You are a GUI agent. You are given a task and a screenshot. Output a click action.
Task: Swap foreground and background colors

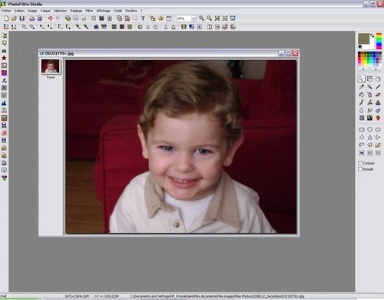point(372,35)
